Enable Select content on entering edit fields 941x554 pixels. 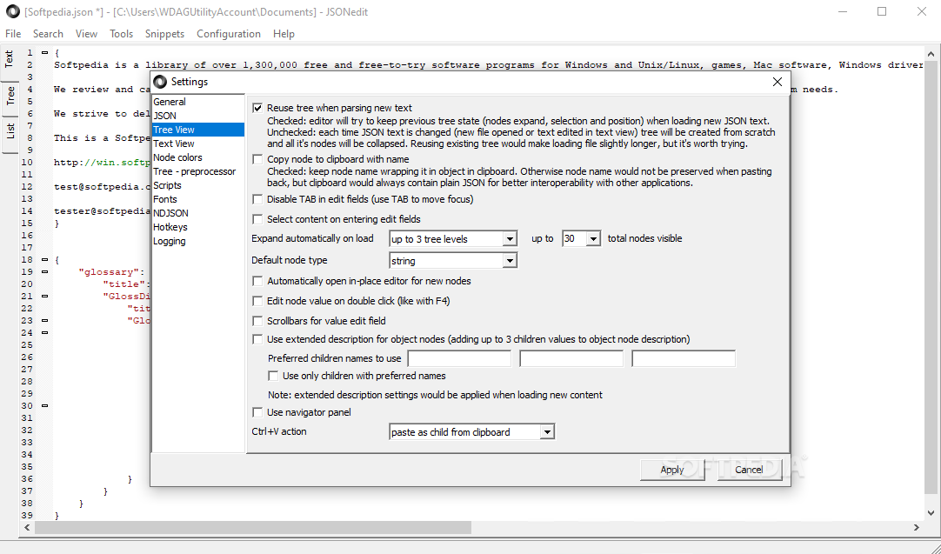[257, 219]
